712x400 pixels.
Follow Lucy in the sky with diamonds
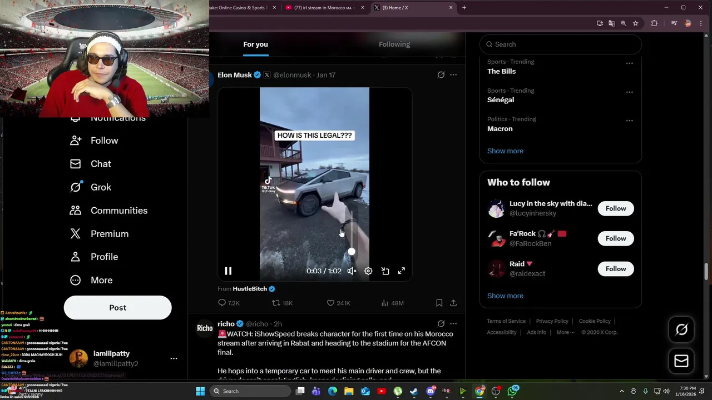pos(616,208)
